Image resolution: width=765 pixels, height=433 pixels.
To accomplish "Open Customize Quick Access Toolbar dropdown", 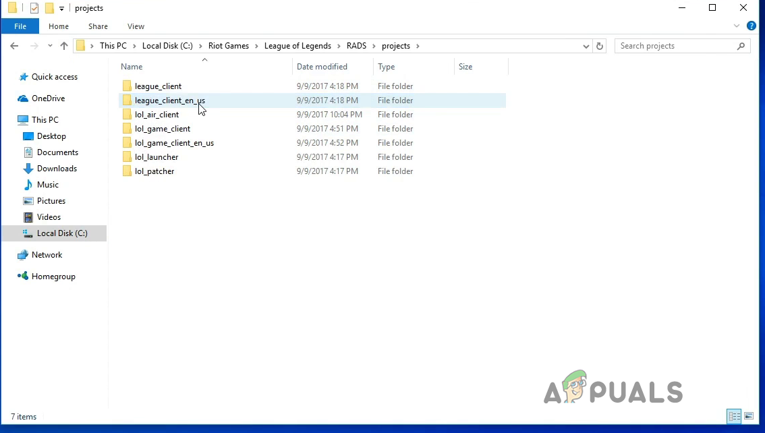I will [x=62, y=9].
